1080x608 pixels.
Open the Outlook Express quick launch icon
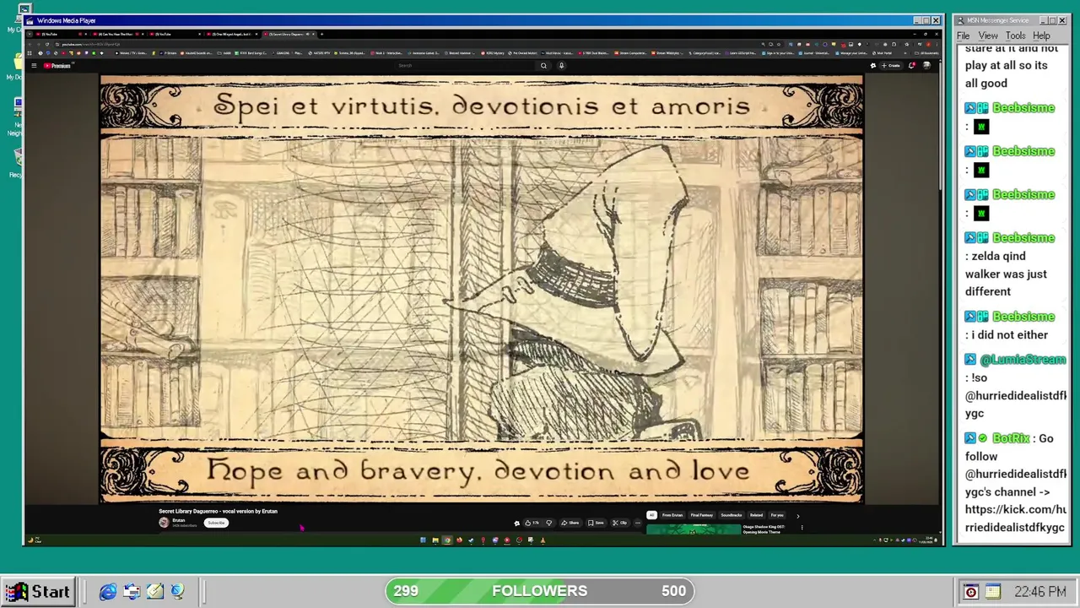(x=132, y=592)
